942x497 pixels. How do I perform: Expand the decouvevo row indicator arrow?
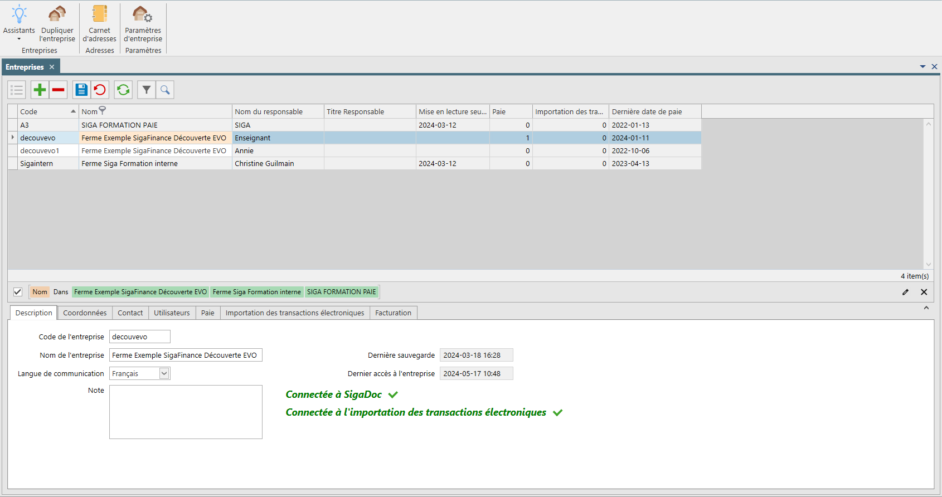click(13, 138)
